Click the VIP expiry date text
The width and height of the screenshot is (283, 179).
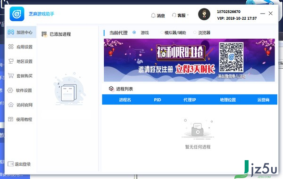click(x=237, y=18)
